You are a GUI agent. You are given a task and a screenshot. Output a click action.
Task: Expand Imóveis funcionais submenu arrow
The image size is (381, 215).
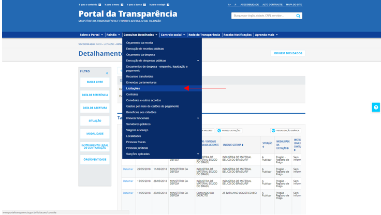198,118
